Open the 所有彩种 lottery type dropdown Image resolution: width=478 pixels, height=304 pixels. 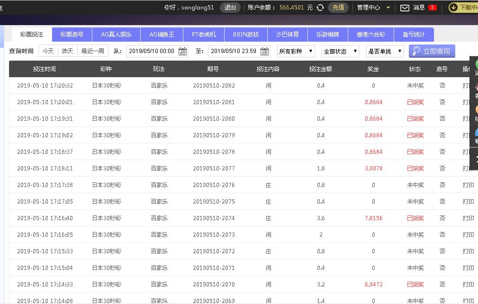[296, 51]
